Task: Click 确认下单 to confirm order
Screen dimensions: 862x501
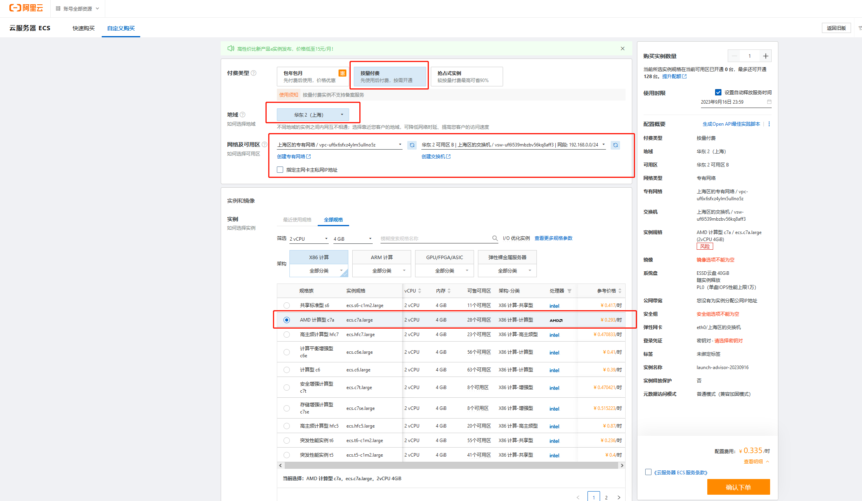Action: coord(738,487)
